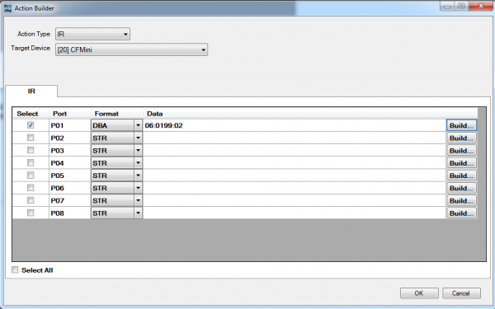Viewport: 495px width, 309px height.
Task: Click the Cancel button
Action: (461, 293)
